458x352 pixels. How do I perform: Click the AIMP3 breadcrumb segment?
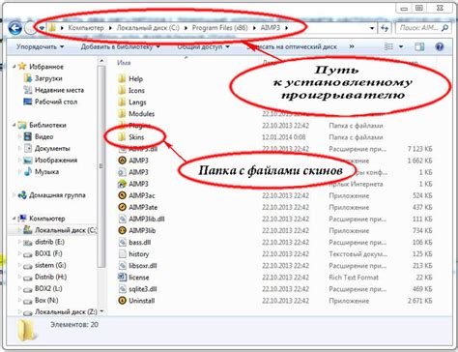click(271, 28)
